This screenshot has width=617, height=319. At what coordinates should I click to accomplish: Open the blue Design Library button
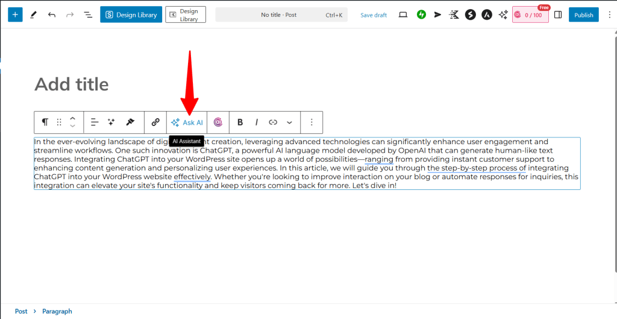tap(131, 14)
